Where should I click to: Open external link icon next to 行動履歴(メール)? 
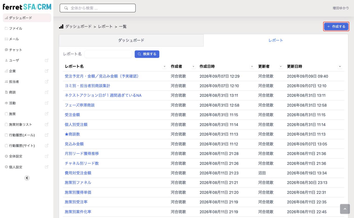47,135
